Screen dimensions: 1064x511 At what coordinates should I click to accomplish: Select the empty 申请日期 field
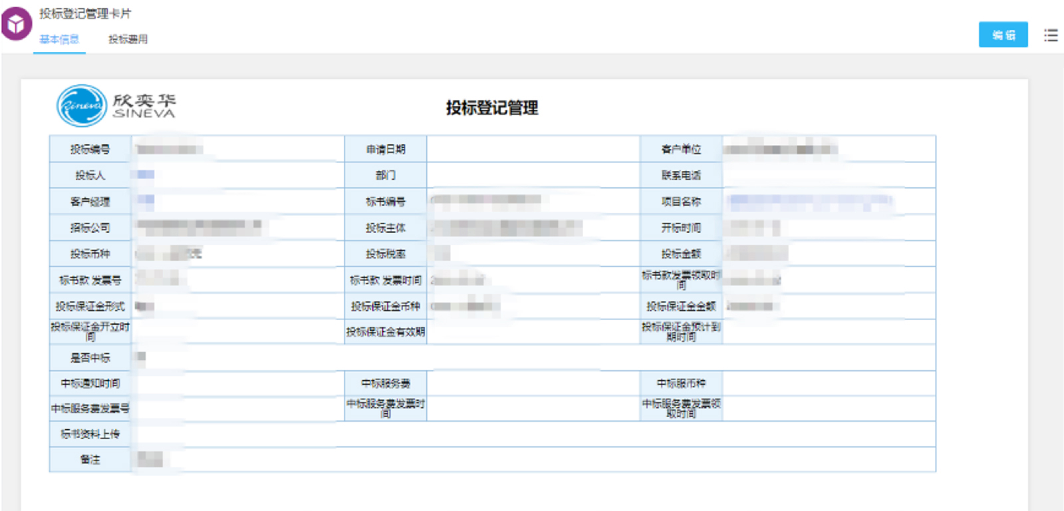click(533, 149)
